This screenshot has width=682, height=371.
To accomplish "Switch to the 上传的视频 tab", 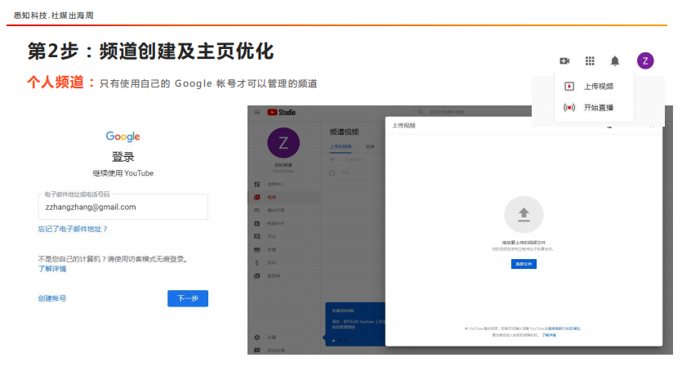I will click(341, 146).
